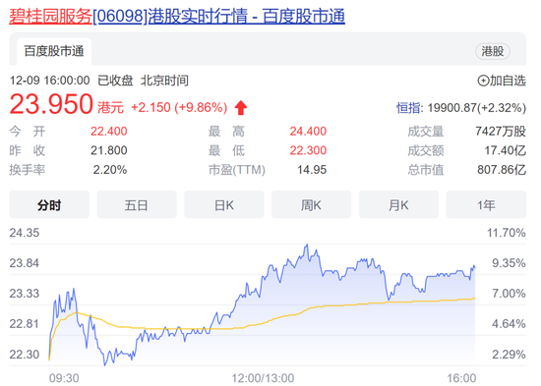This screenshot has width=541, height=386.
Task: Switch chart to 周K tab
Action: [x=311, y=204]
